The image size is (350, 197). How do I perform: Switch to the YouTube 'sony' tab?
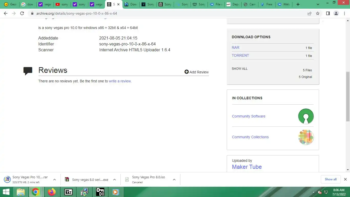click(62, 4)
